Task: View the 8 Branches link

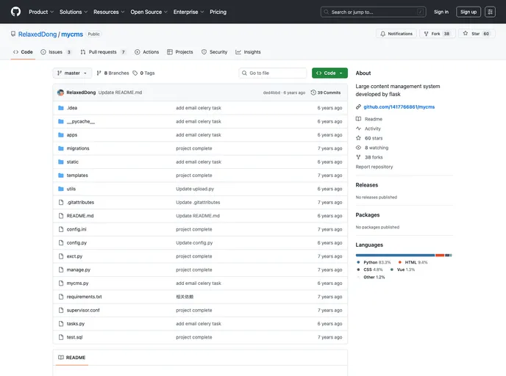Action: pyautogui.click(x=113, y=73)
